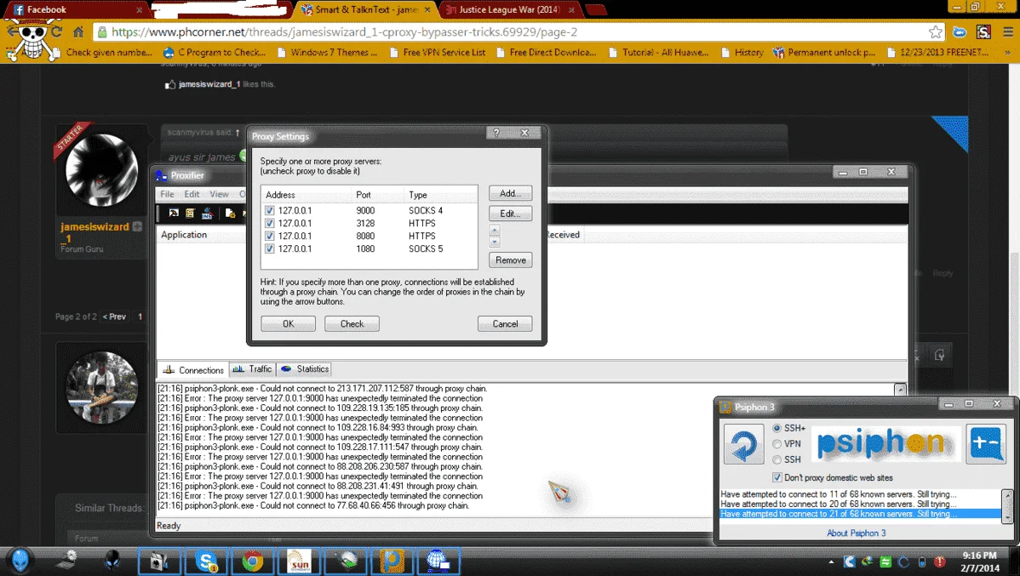Open jamesiswizard_1 profile name link
The width and height of the screenshot is (1020, 576).
tap(95, 232)
